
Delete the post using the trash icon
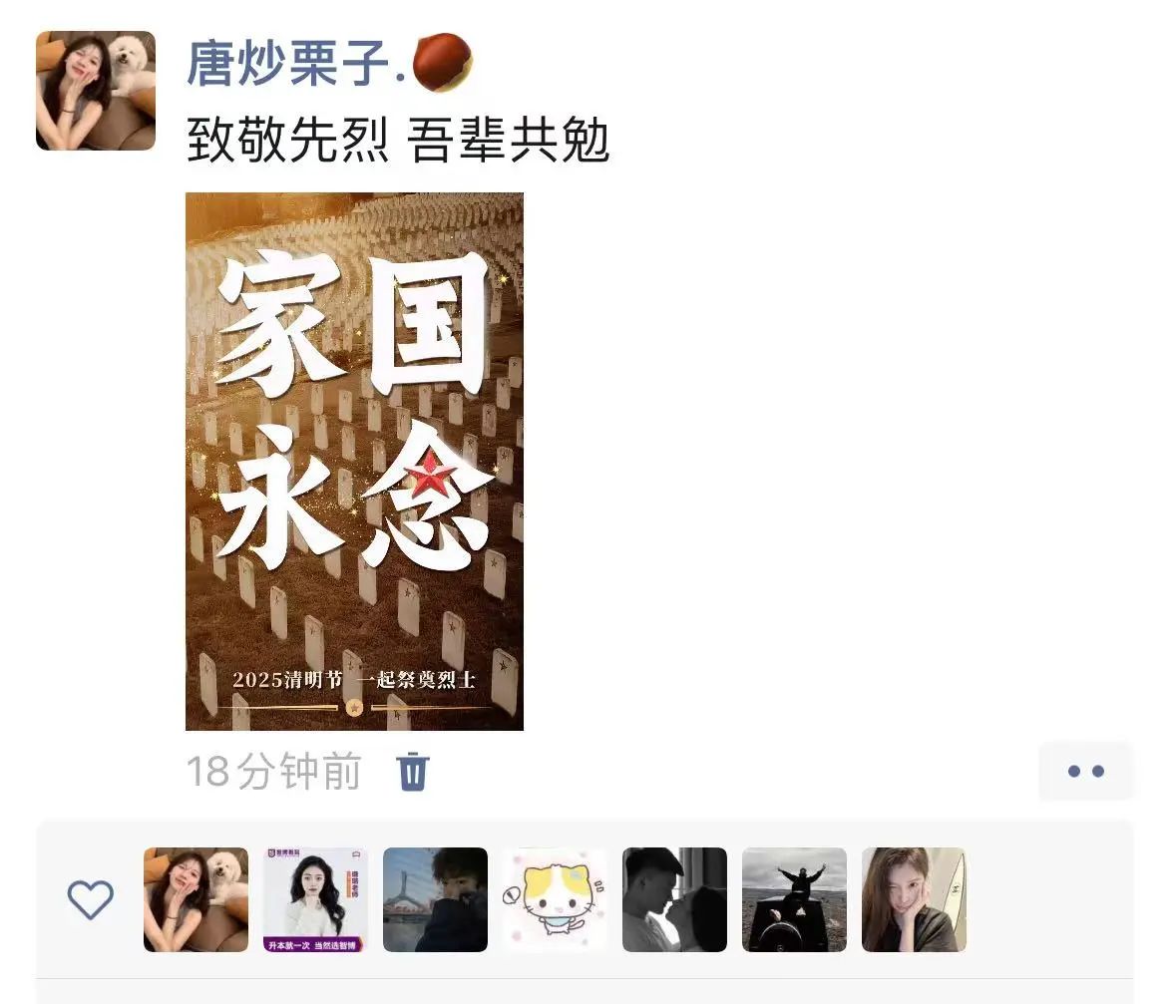coord(413,772)
